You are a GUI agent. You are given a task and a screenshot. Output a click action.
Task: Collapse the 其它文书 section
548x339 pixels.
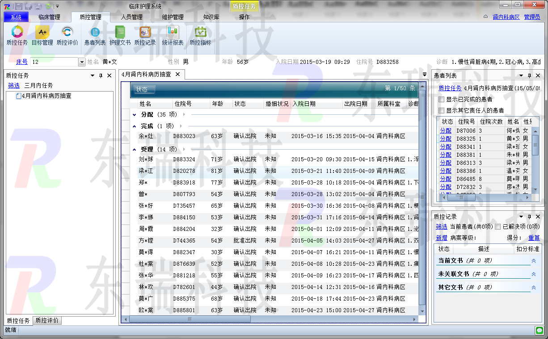(533, 288)
